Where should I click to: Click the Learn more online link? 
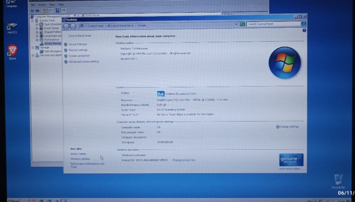point(290,169)
